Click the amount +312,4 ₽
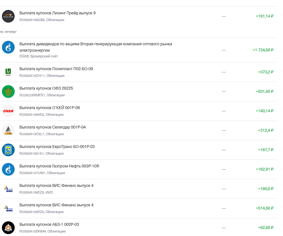The height and width of the screenshot is (236, 283). (x=266, y=130)
